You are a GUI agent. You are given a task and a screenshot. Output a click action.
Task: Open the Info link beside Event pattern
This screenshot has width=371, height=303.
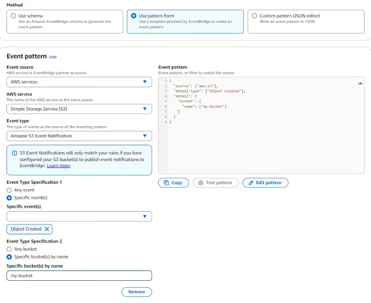click(53, 57)
